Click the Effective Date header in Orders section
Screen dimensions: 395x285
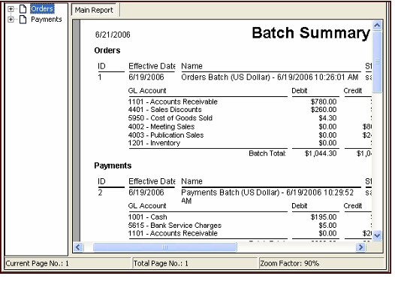[x=152, y=66]
